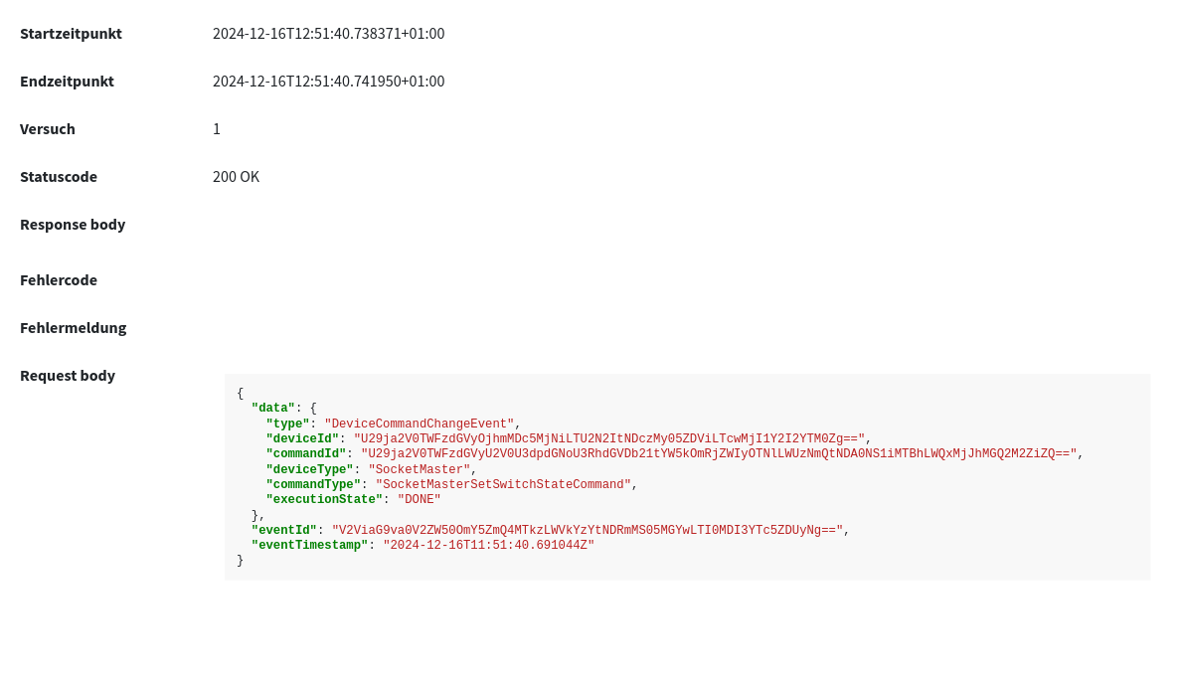This screenshot has width=1183, height=681.
Task: Select the "DONE" execution state value
Action: pyautogui.click(x=420, y=500)
